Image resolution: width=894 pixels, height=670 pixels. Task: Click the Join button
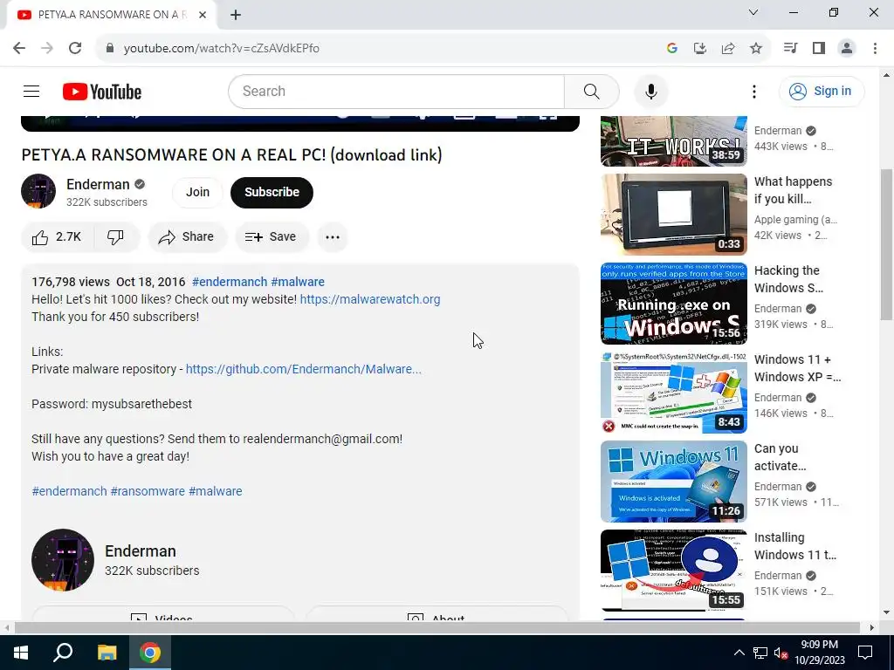[197, 192]
